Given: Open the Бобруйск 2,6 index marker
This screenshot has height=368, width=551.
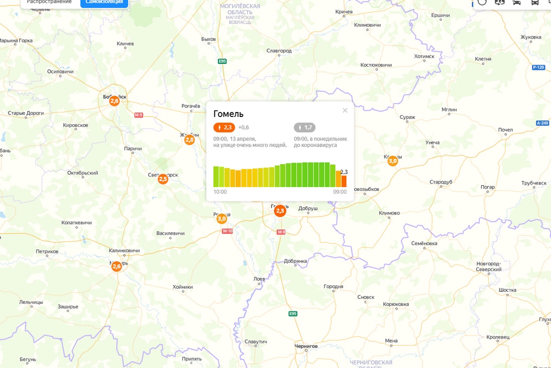Looking at the screenshot, I should click(114, 101).
